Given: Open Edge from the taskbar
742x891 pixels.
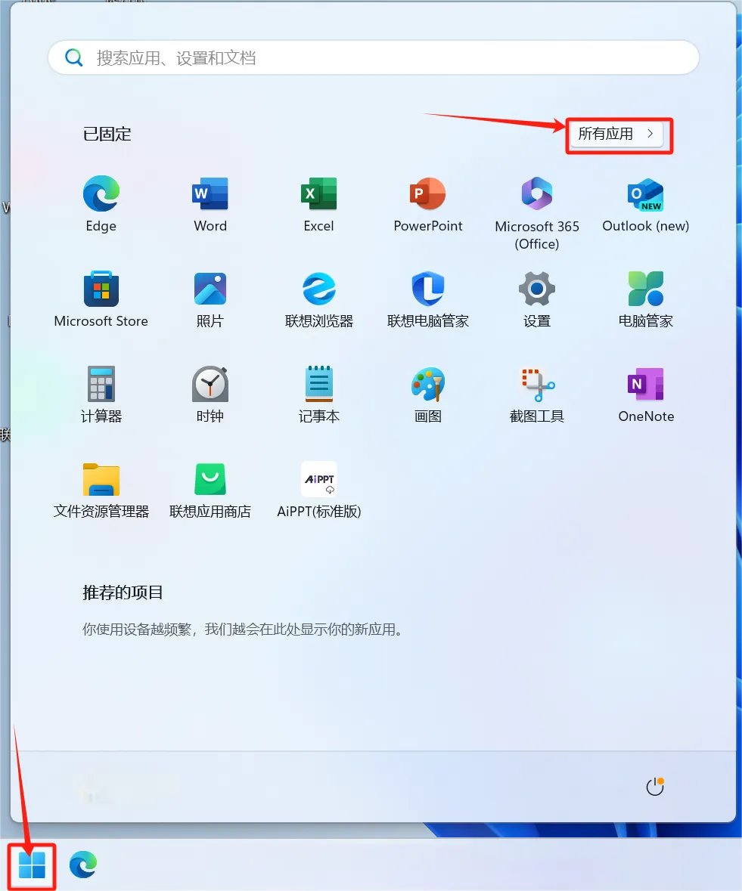Looking at the screenshot, I should point(83,865).
